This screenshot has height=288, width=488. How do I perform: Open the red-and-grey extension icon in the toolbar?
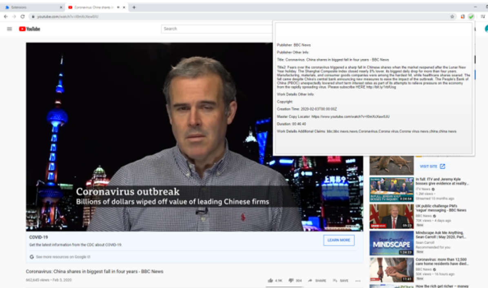pyautogui.click(x=462, y=16)
